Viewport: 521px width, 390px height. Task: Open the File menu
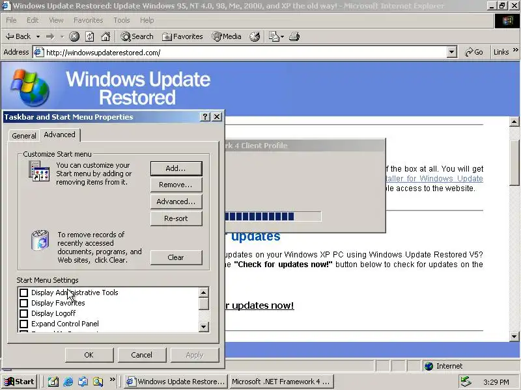point(11,20)
